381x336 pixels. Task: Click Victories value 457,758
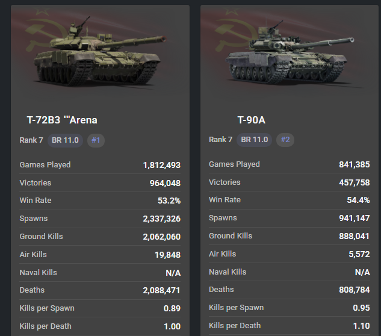tap(354, 182)
